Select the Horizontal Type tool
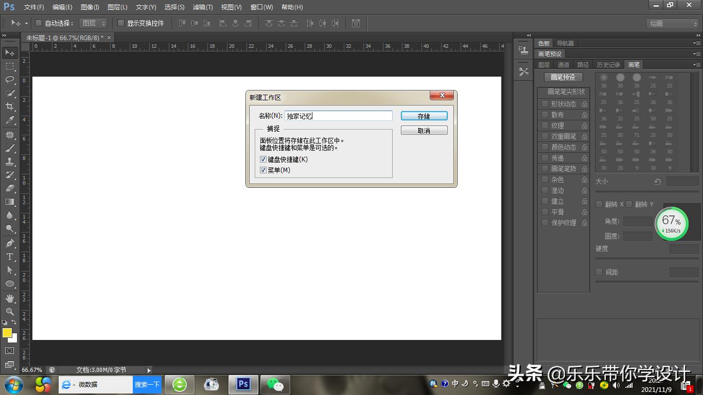703x395 pixels. tap(10, 257)
